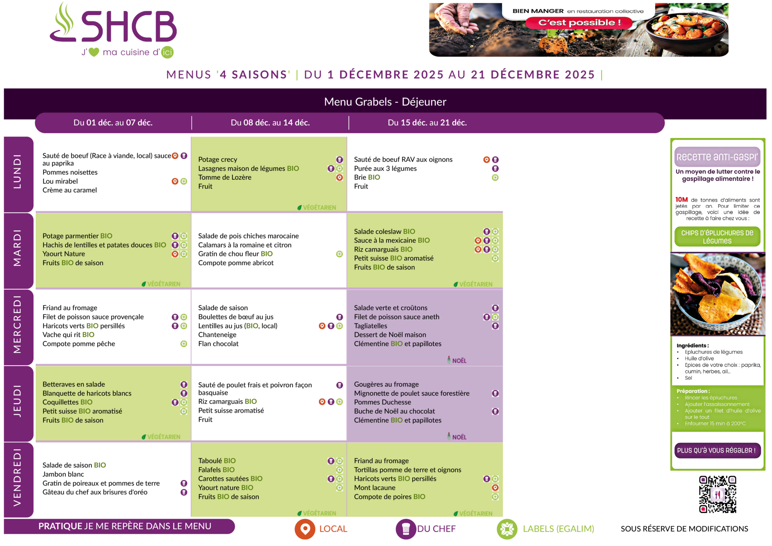This screenshot has width=772, height=546.
Task: Click the orange LOCAL legend pin icon
Action: 305,529
